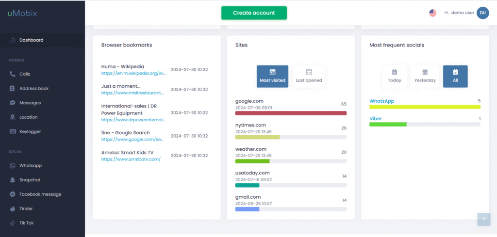
Task: Click the Messages chat bubble icon
Action: coord(13,103)
